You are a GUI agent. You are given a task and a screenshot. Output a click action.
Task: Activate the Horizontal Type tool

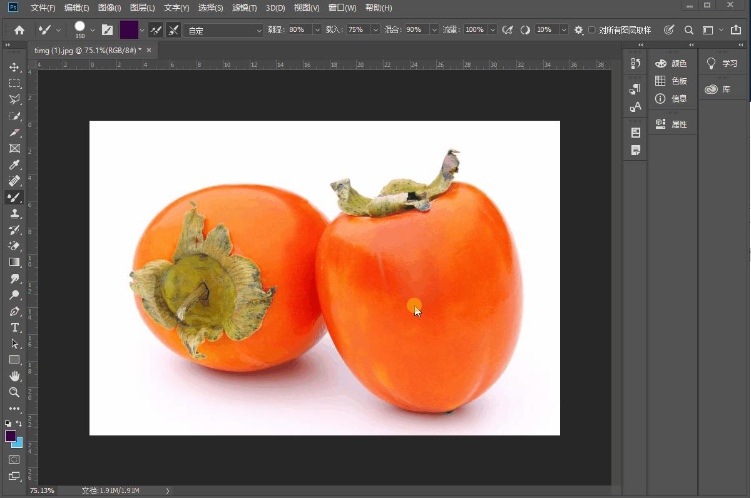14,327
